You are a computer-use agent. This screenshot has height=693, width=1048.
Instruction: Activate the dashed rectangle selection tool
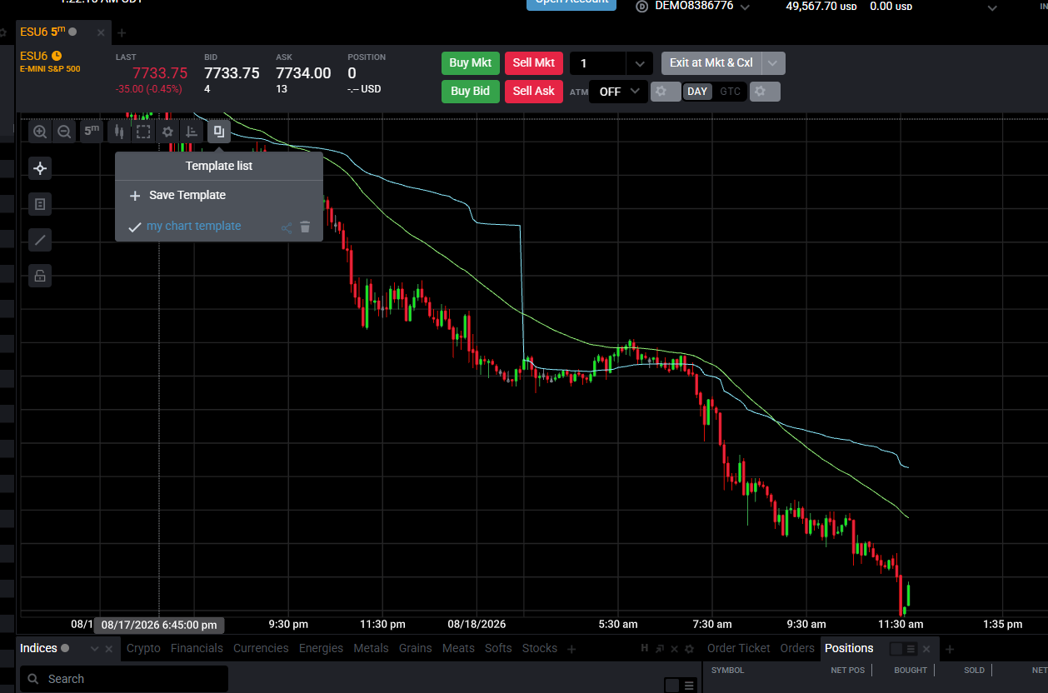click(x=143, y=132)
